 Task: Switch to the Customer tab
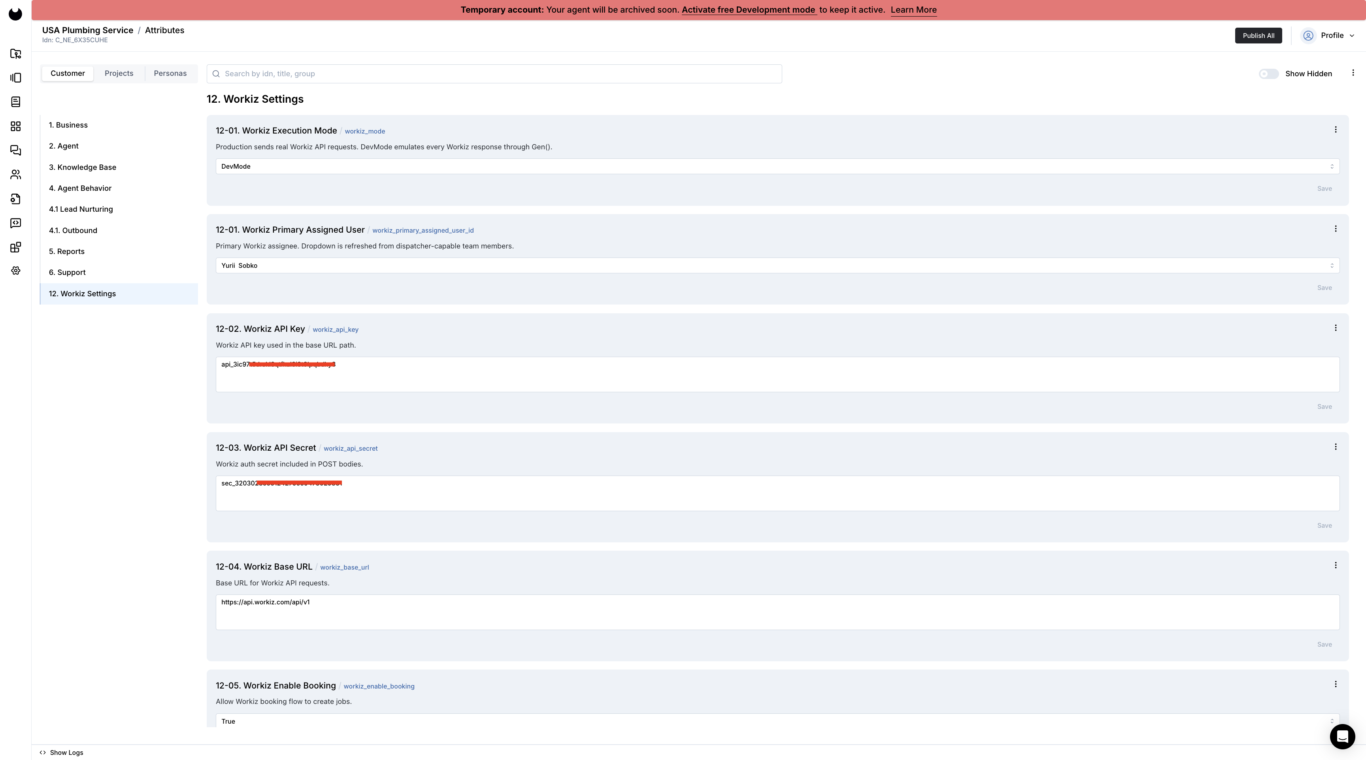pyautogui.click(x=67, y=73)
